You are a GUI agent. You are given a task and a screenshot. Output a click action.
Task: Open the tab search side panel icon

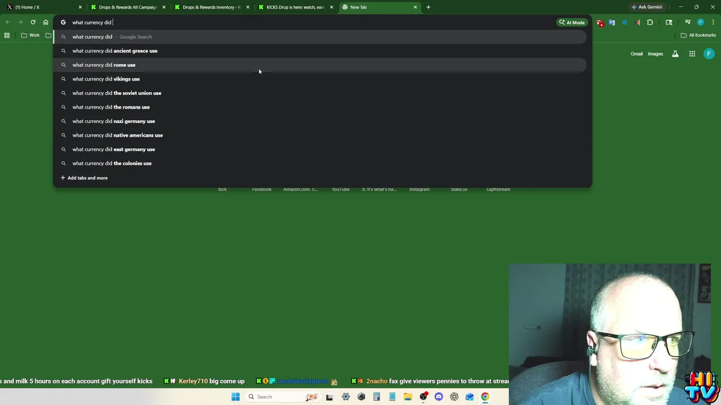pos(669,22)
